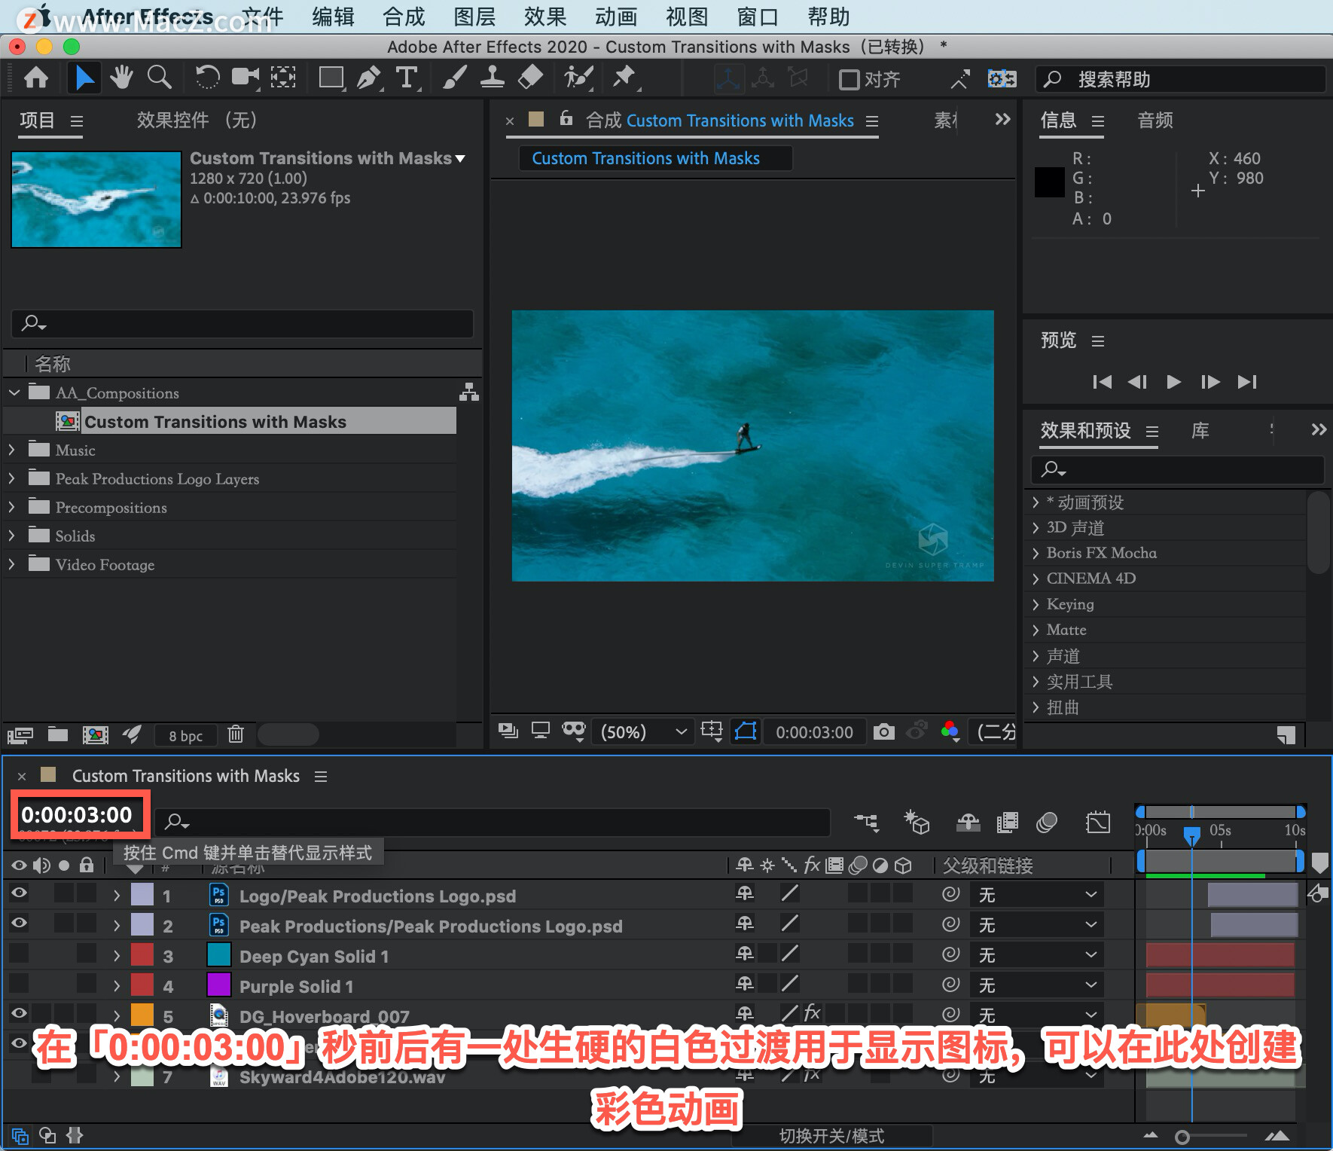This screenshot has height=1151, width=1333.
Task: Hide the Peak Productions/Peak Productions Logo.psd layer
Action: [x=19, y=923]
